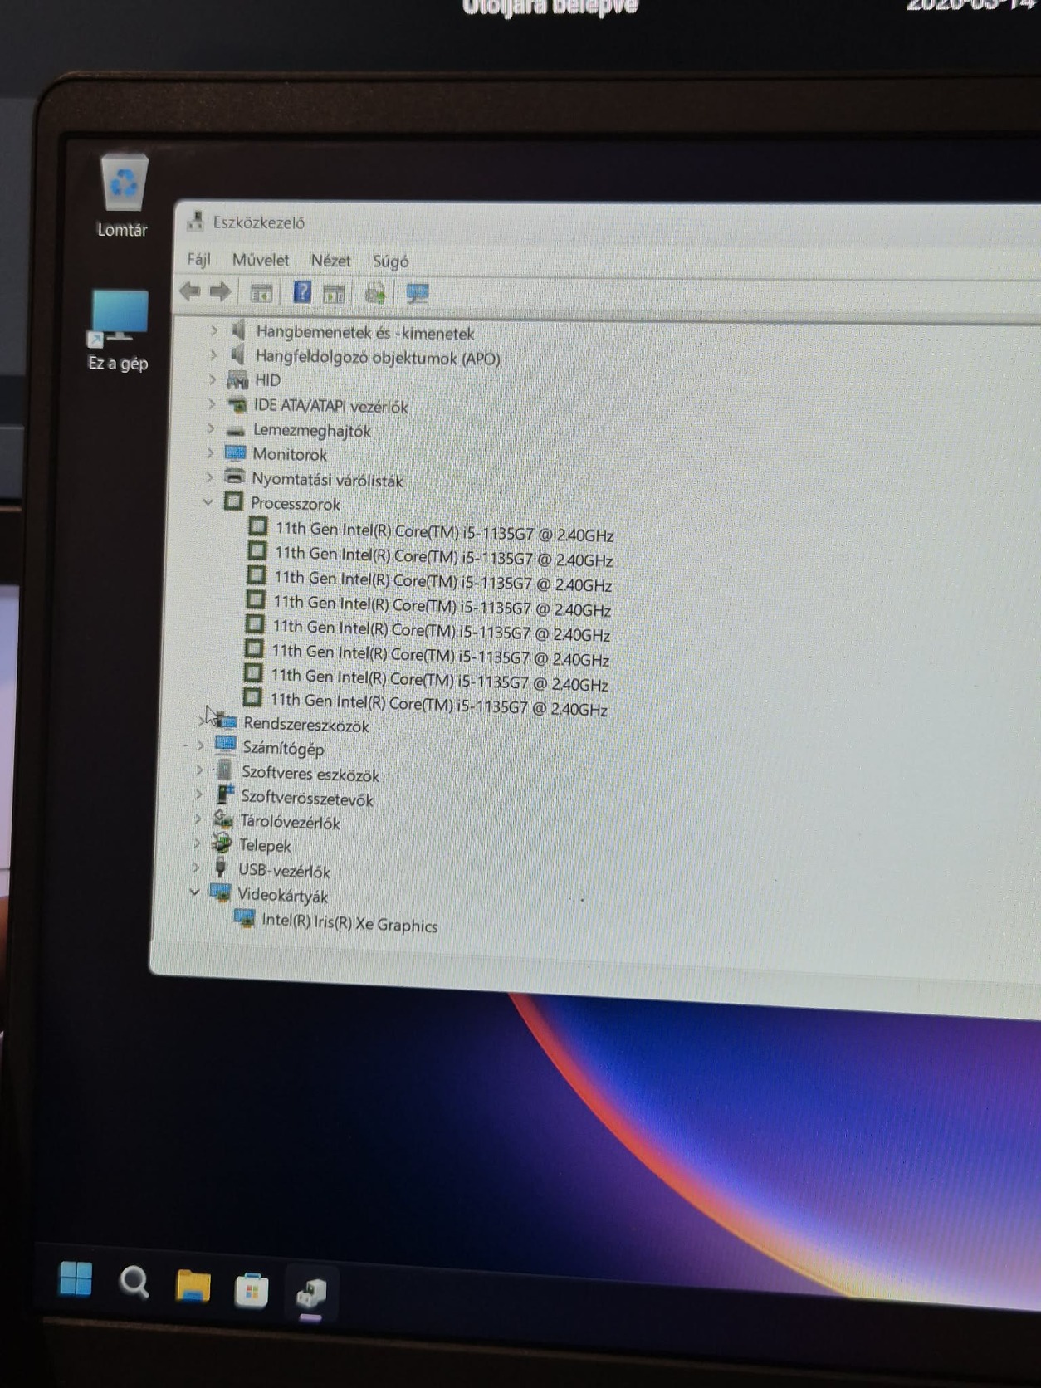
Task: Open taskbar Search
Action: pyautogui.click(x=134, y=1283)
